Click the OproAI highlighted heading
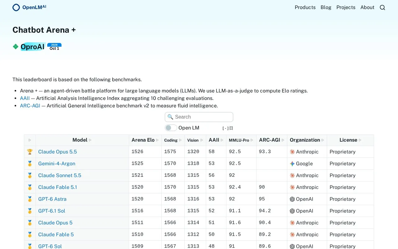The height and width of the screenshot is (249, 398). pyautogui.click(x=33, y=47)
